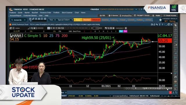Select the Min period button
Image resolution: width=186 pixels, height=105 pixels.
coord(59,28)
